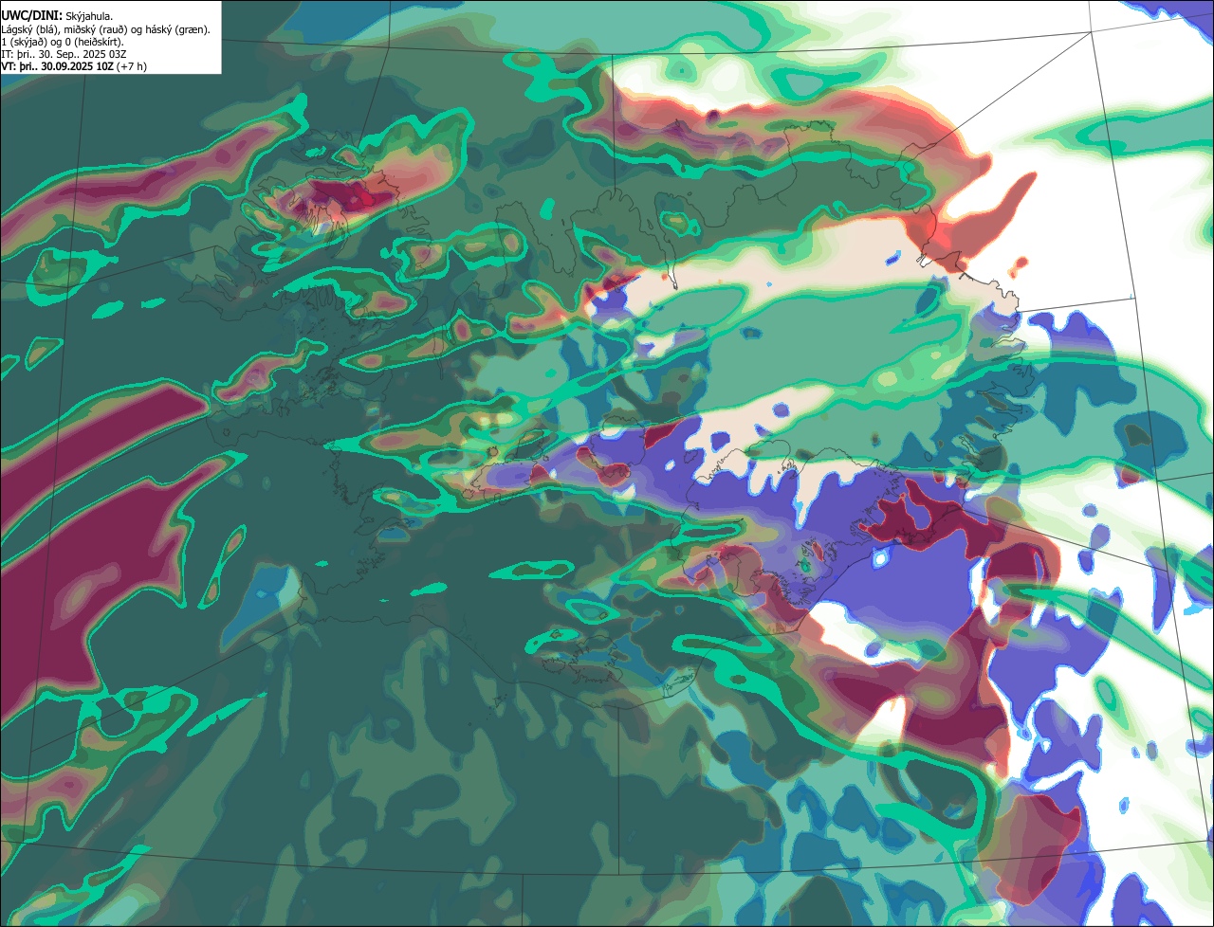
Task: Click the "1 (skýjað) og 0 (heiðskírt)." line
Action: [x=63, y=42]
